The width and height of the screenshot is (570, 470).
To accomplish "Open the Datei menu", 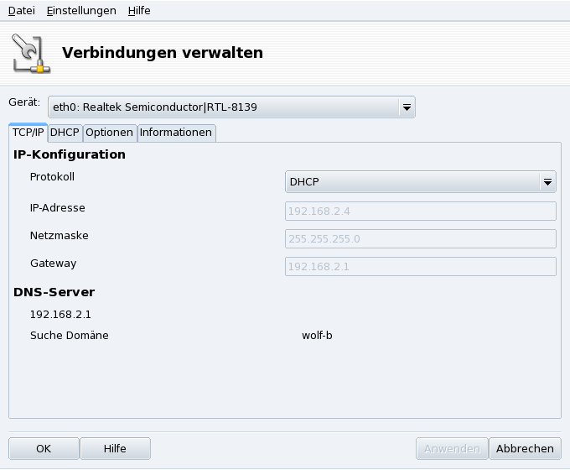I will click(x=22, y=11).
